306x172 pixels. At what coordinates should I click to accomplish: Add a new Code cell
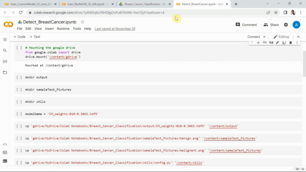[x=20, y=37]
